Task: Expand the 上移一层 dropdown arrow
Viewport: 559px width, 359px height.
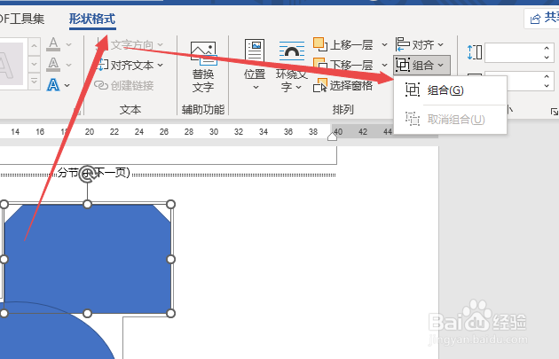Action: point(384,44)
